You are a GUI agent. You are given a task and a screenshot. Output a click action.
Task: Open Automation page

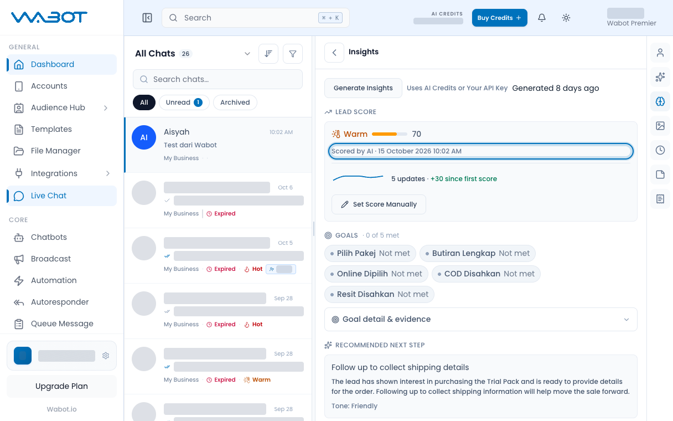[62, 280]
